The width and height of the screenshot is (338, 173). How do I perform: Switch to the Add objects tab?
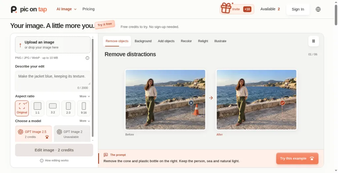[x=166, y=41]
